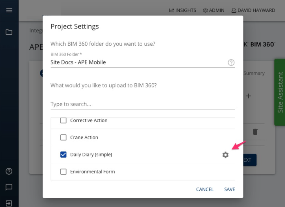Click the plus add icon

[x=248, y=96]
